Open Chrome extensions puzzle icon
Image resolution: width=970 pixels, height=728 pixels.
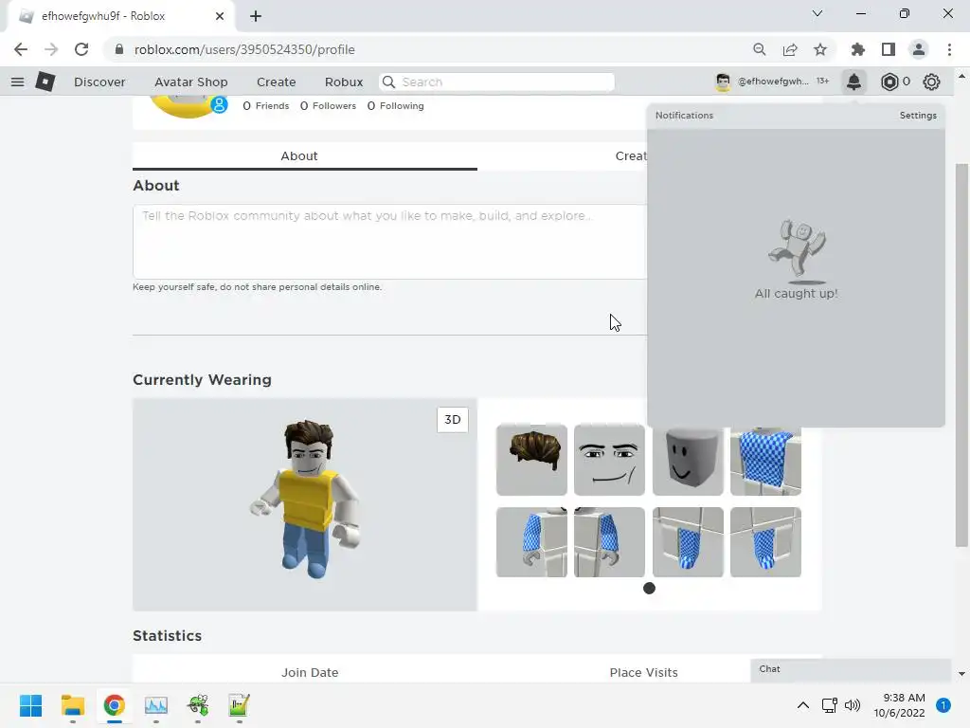[857, 49]
